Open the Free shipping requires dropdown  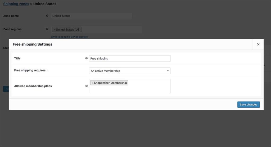[130, 71]
